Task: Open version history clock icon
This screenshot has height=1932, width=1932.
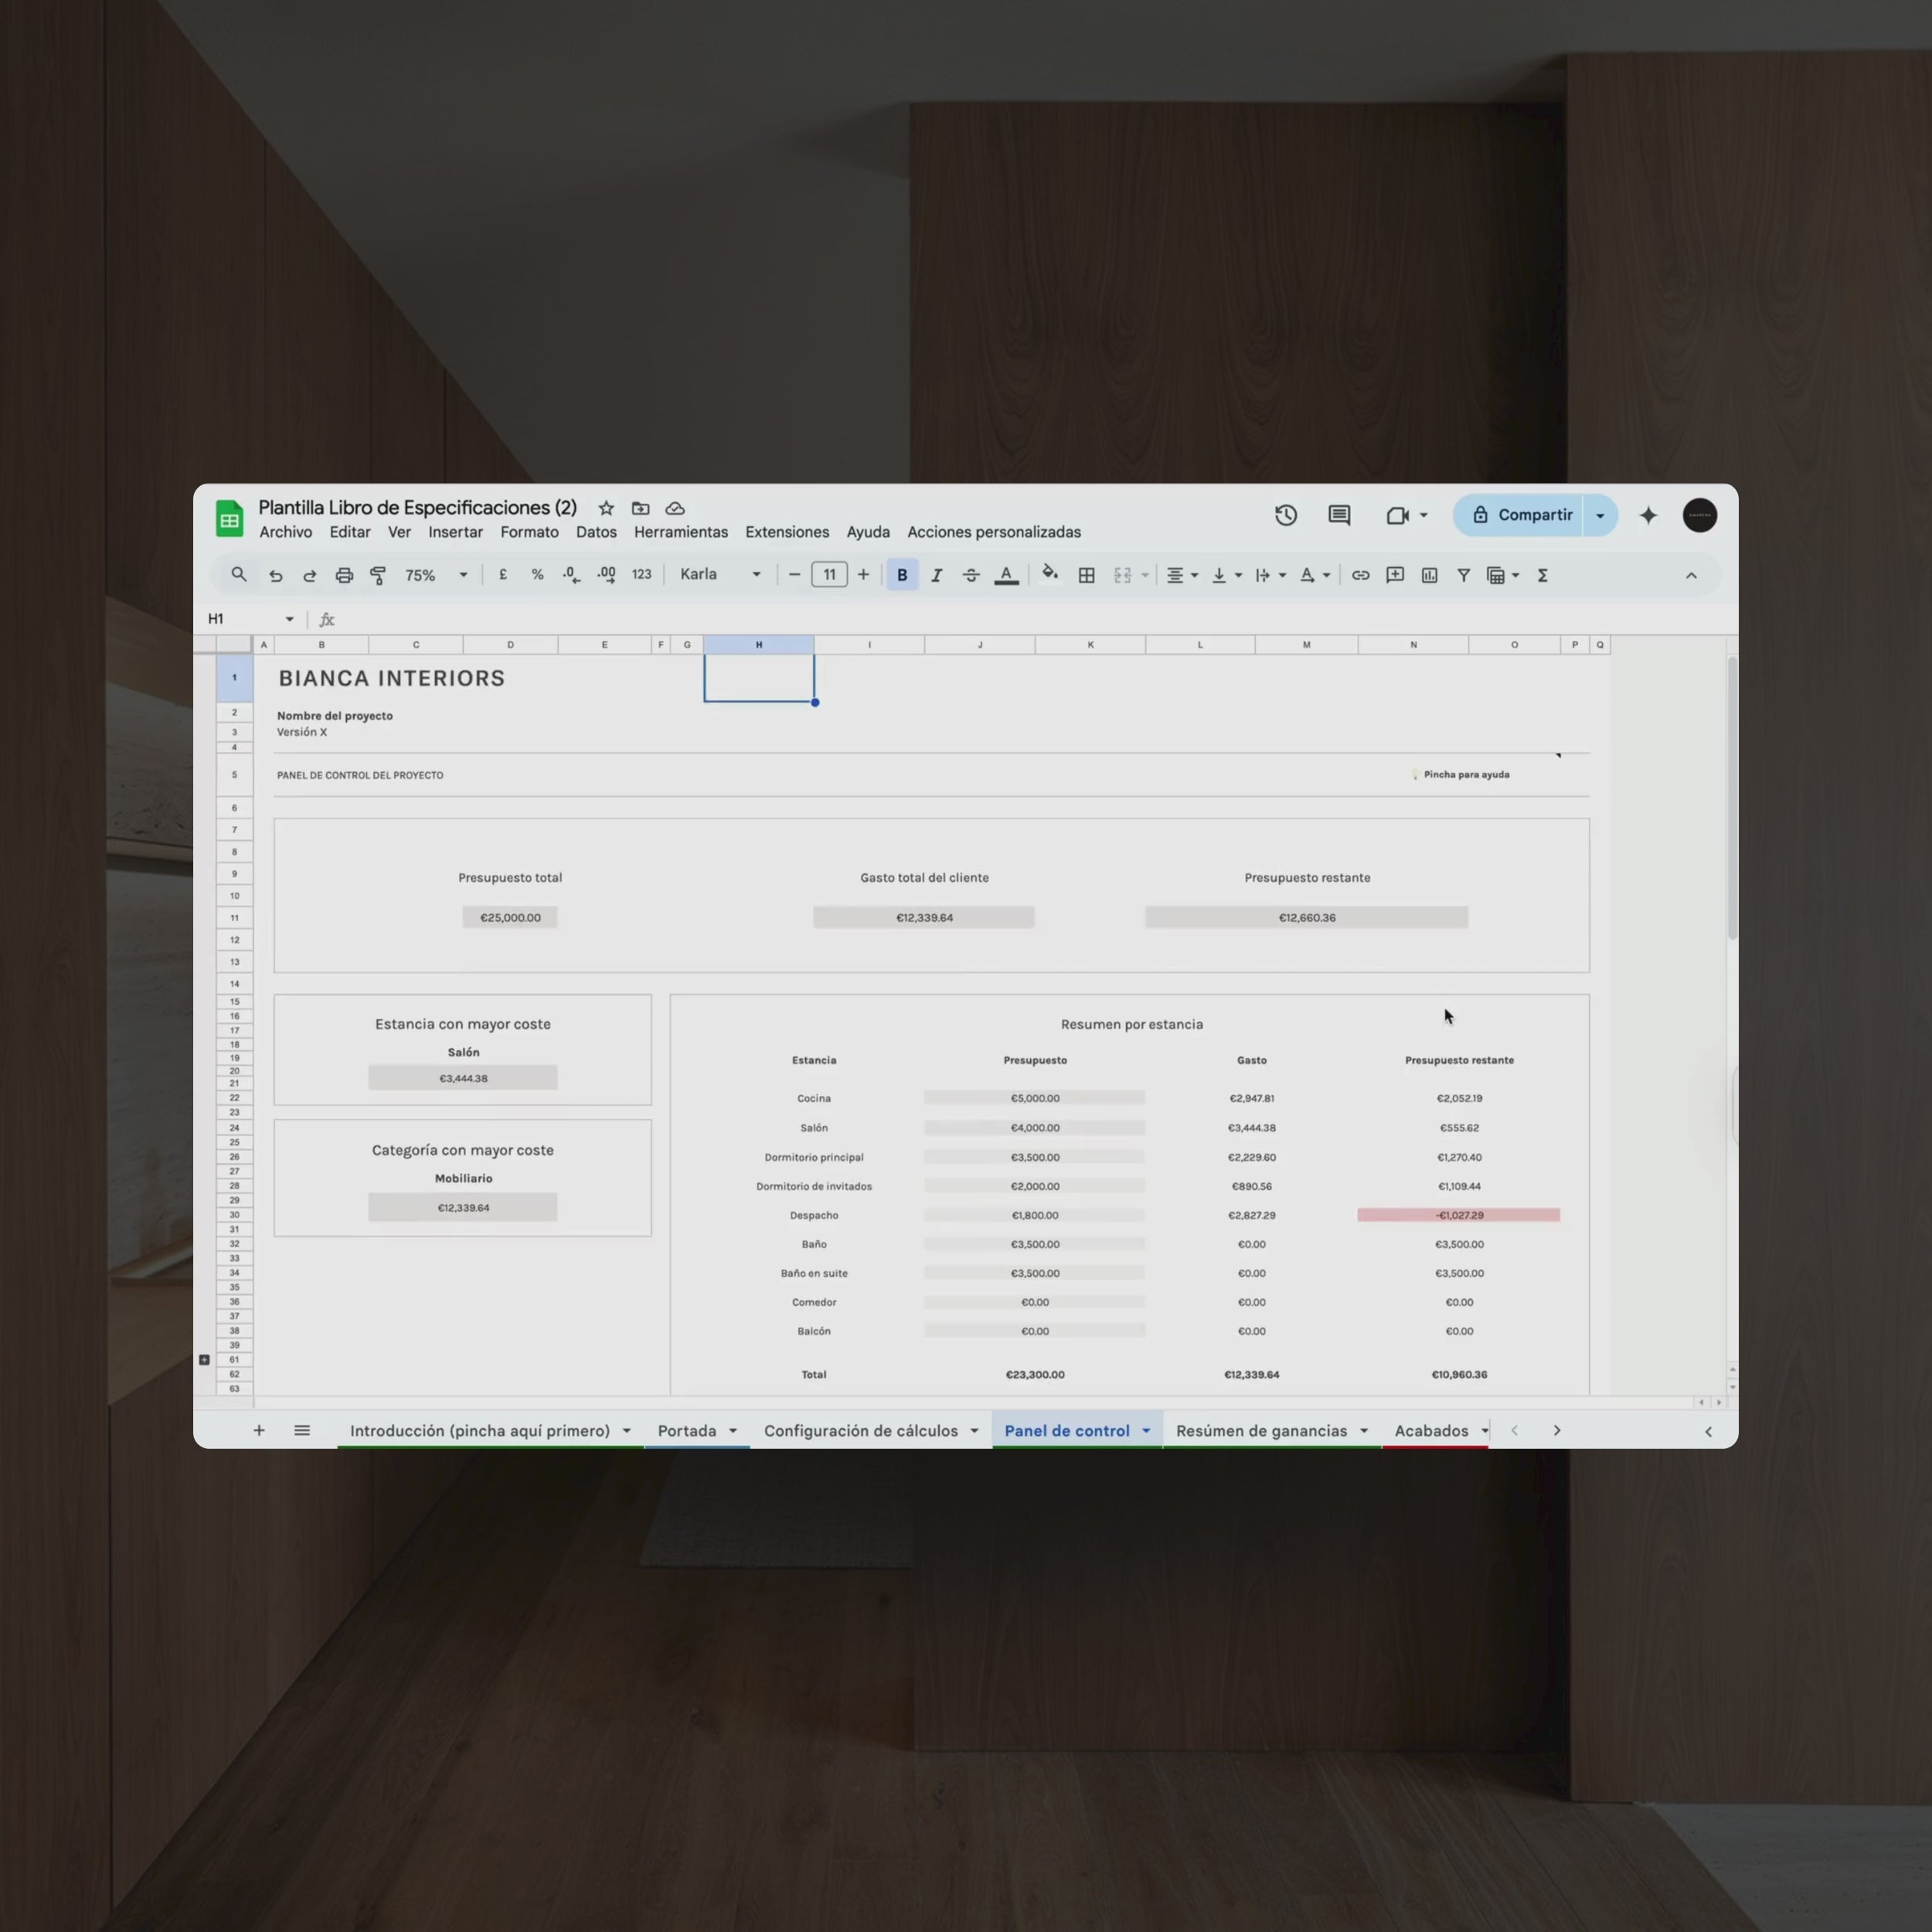Action: [x=1286, y=515]
